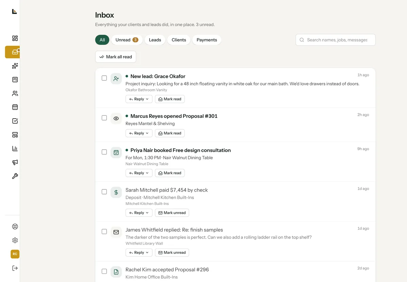Viewport: 407px width, 282px height.
Task: Open James Whitfield replied: Re: finish samples
Action: click(174, 230)
